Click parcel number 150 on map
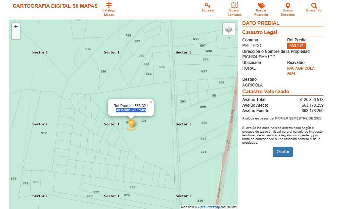 click(103, 71)
